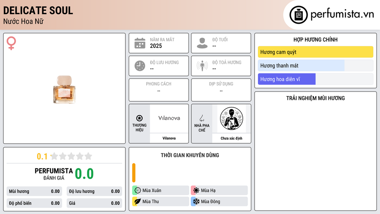This screenshot has width=380, height=214.
Task: Click the Giá 0.00 score row
Action: click(94, 203)
